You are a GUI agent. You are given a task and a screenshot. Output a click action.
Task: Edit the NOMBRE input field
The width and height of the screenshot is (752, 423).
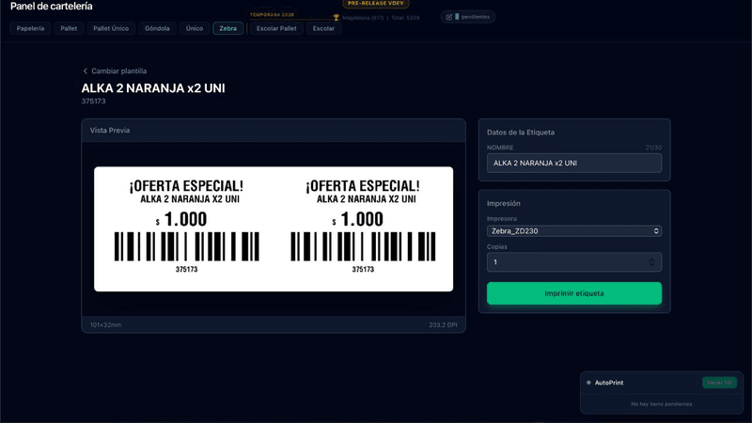pos(574,163)
